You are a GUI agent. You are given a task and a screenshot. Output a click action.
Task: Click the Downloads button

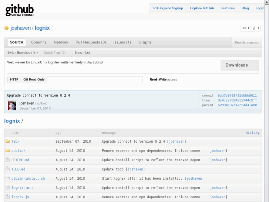240,65
